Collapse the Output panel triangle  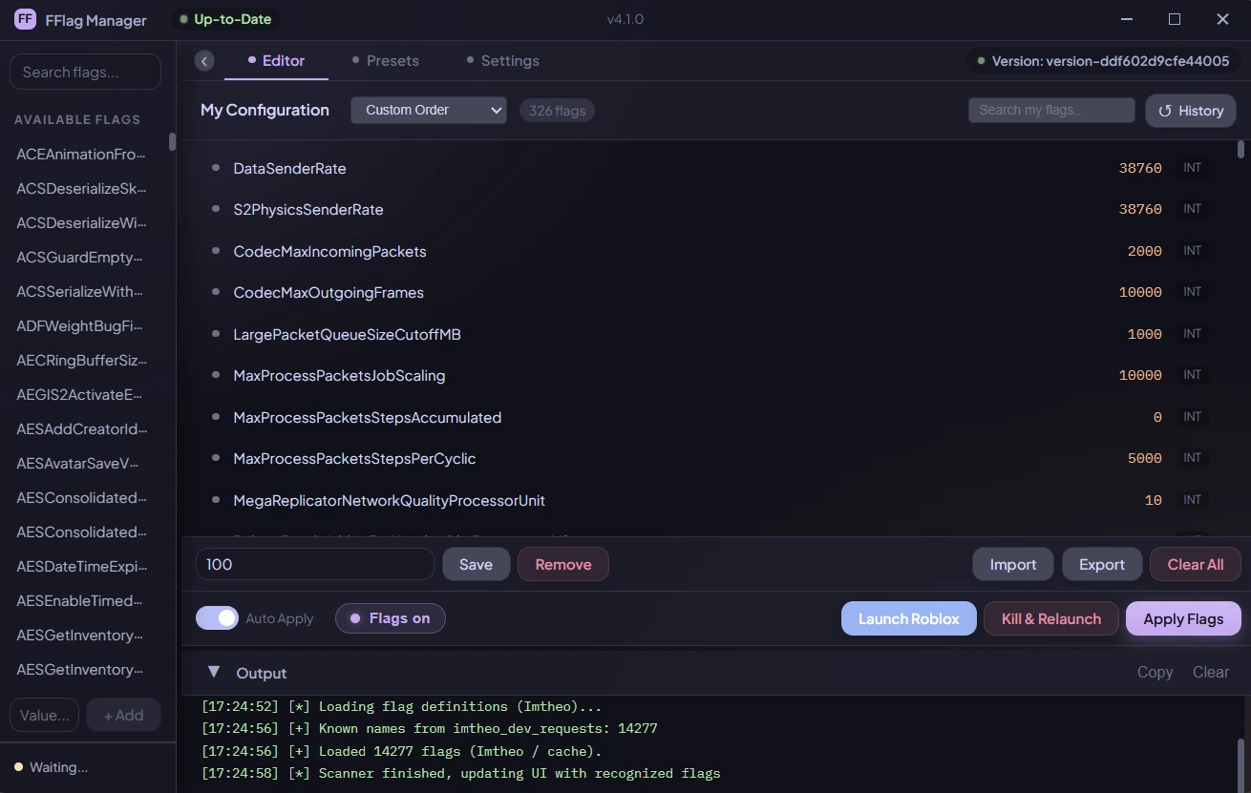pyautogui.click(x=213, y=673)
